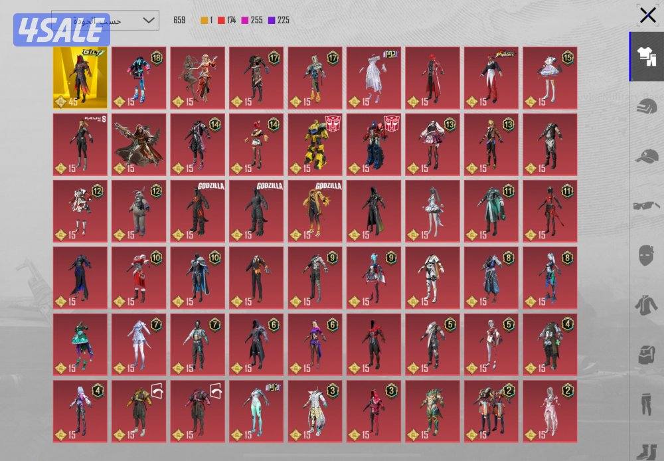Open the sunglasses category in sidebar
The image size is (664, 461).
tap(646, 205)
